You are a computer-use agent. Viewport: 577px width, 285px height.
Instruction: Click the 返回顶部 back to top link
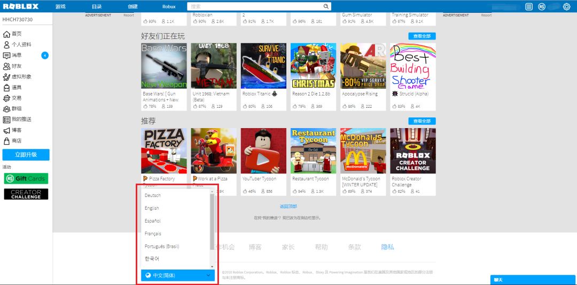click(288, 207)
